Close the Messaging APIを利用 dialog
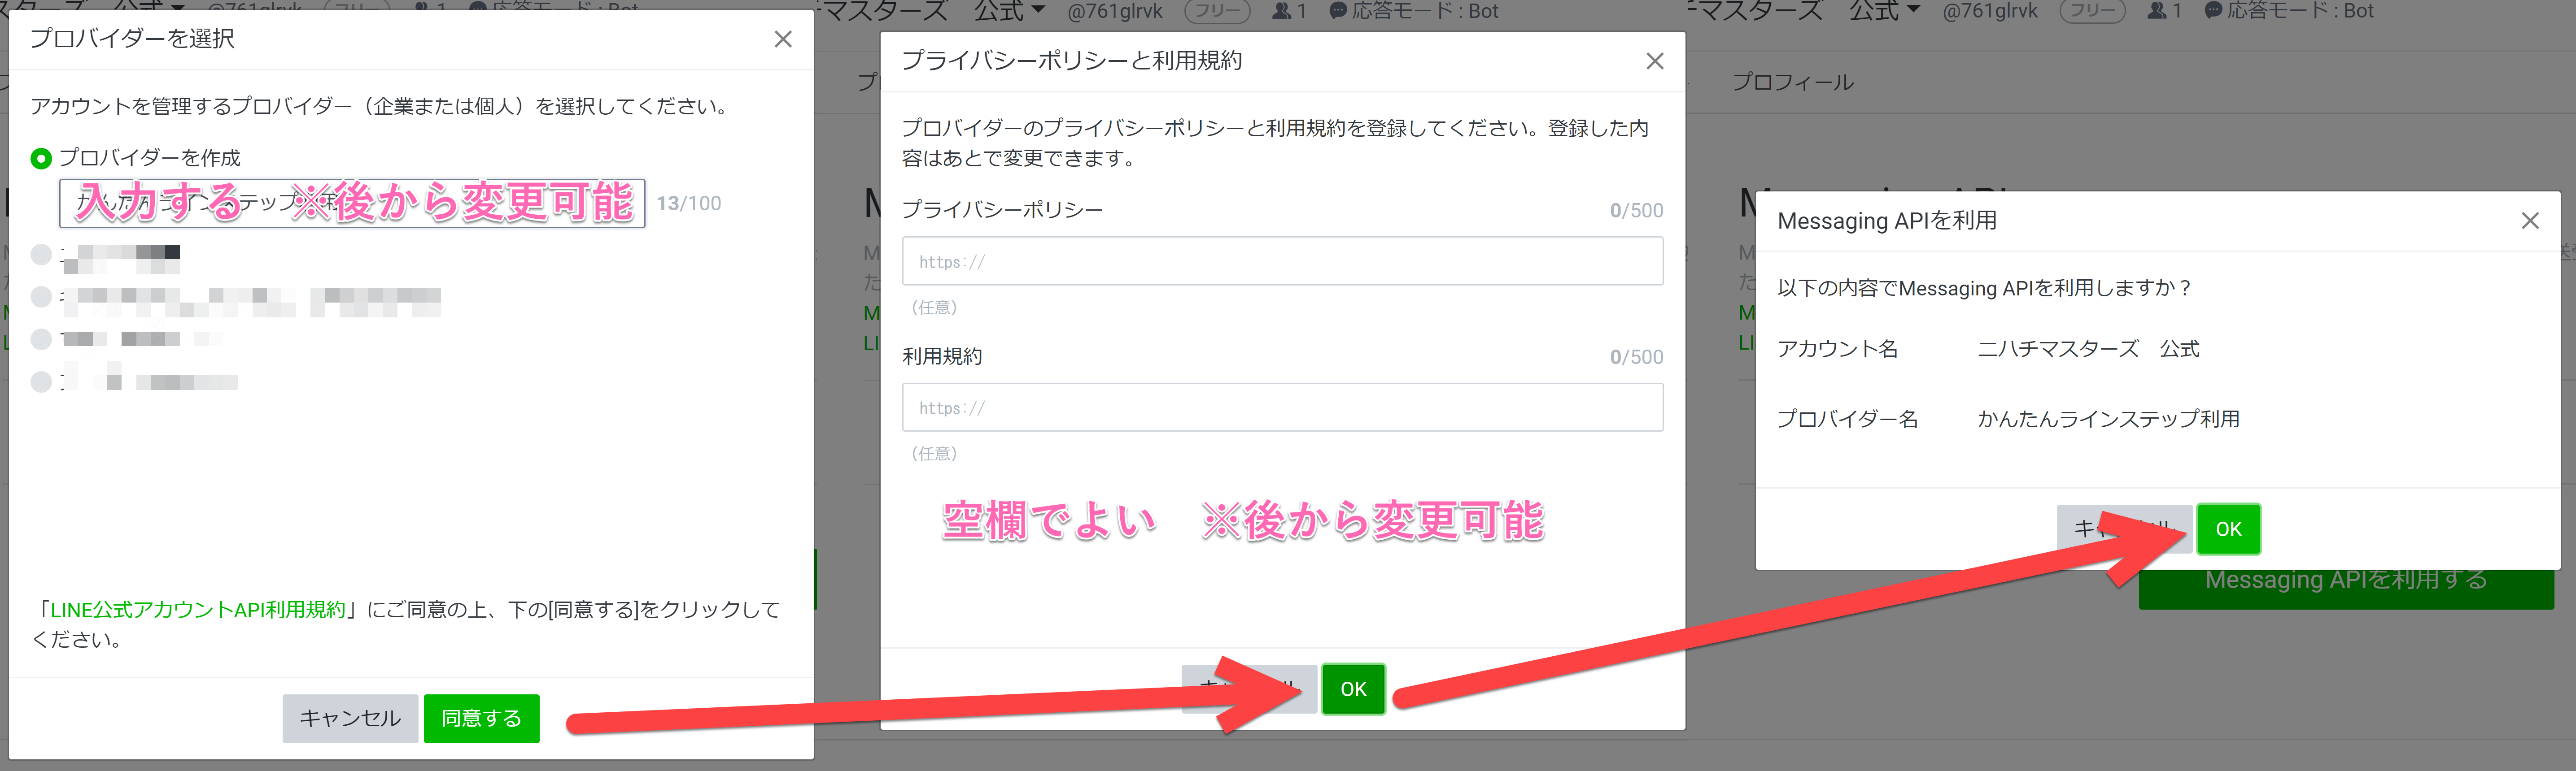The width and height of the screenshot is (2576, 771). [2529, 221]
